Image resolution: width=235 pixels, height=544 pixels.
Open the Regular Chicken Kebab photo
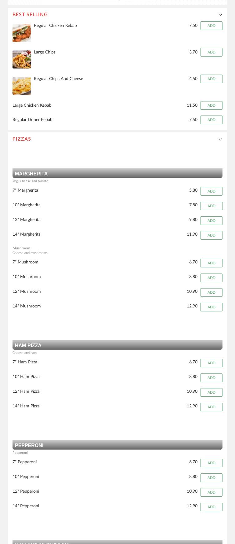22,33
